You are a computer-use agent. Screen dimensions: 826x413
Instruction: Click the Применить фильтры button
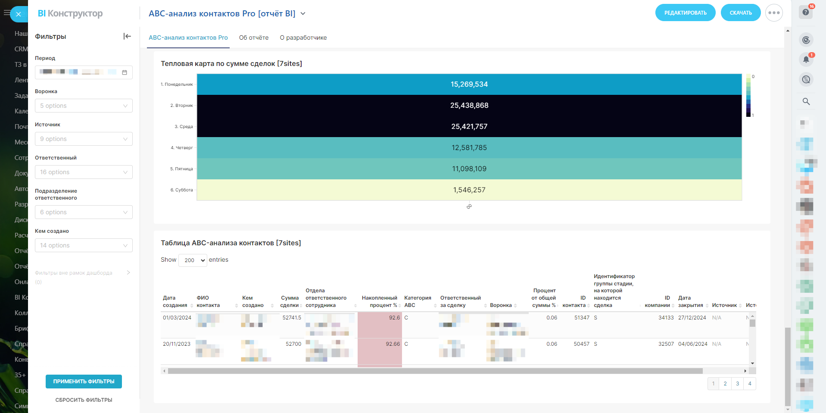pyautogui.click(x=84, y=382)
